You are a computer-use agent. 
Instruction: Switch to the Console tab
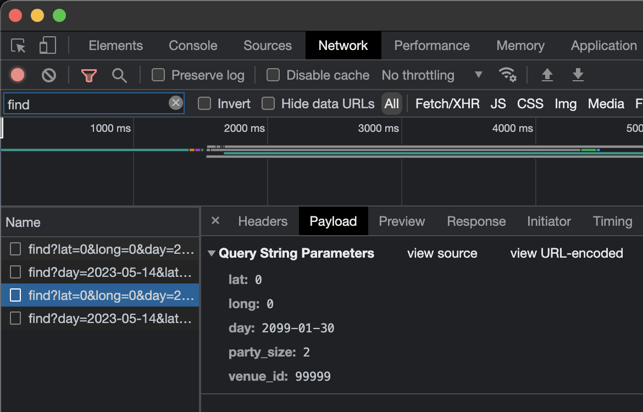pyautogui.click(x=192, y=46)
